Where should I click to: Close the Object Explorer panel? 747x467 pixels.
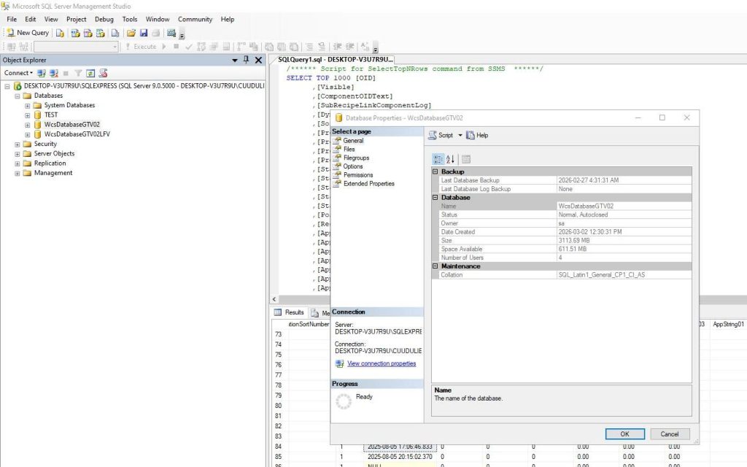(258, 60)
